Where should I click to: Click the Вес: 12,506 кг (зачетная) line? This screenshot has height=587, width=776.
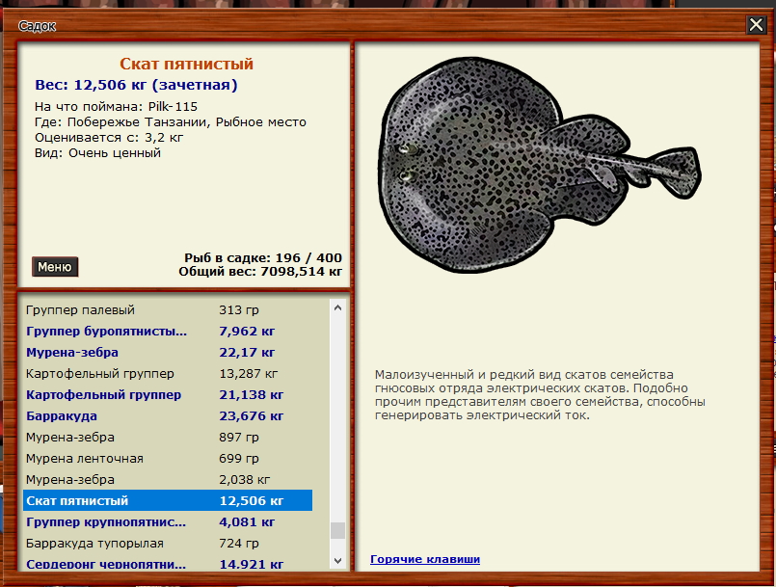136,85
